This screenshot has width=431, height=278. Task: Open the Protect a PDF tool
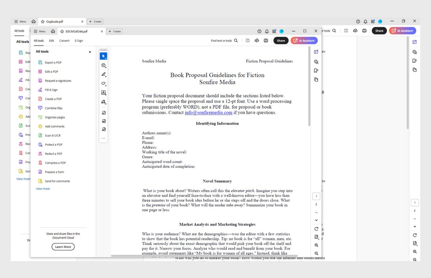[54, 144]
